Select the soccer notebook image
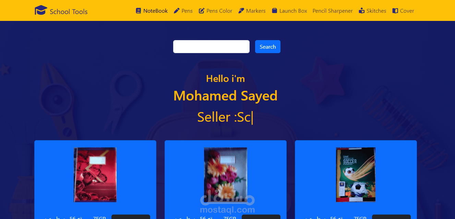 tap(356, 174)
